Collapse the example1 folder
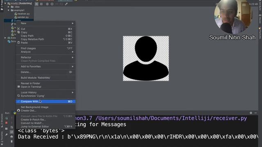The image size is (262, 147). coord(9,10)
